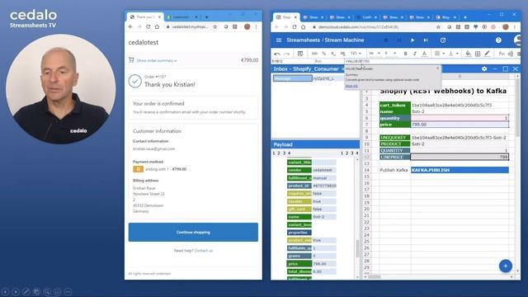Open Inbox Shopify_Consumer settings gear
This screenshot has height=297, width=528.
click(x=484, y=68)
